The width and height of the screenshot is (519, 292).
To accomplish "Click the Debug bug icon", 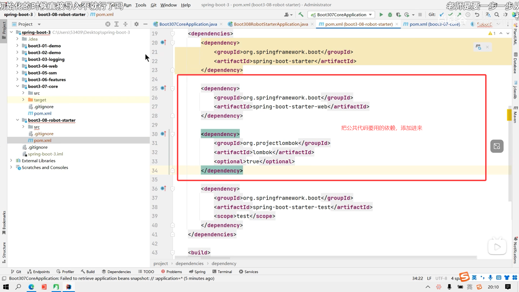I will pyautogui.click(x=390, y=15).
